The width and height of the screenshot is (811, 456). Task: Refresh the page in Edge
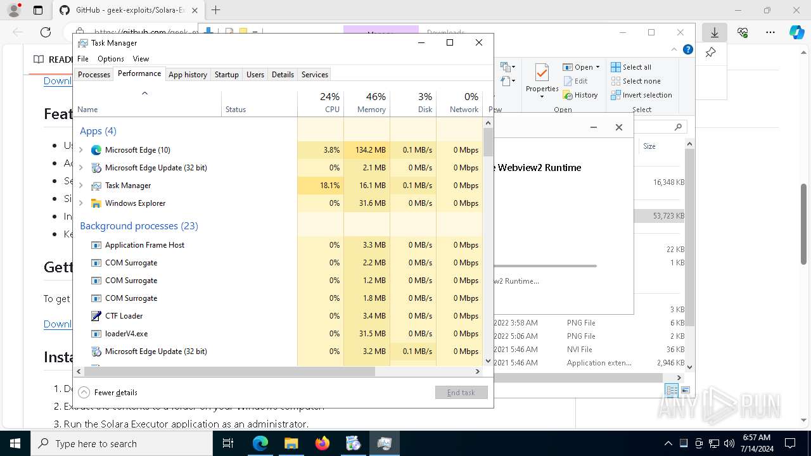click(x=46, y=32)
